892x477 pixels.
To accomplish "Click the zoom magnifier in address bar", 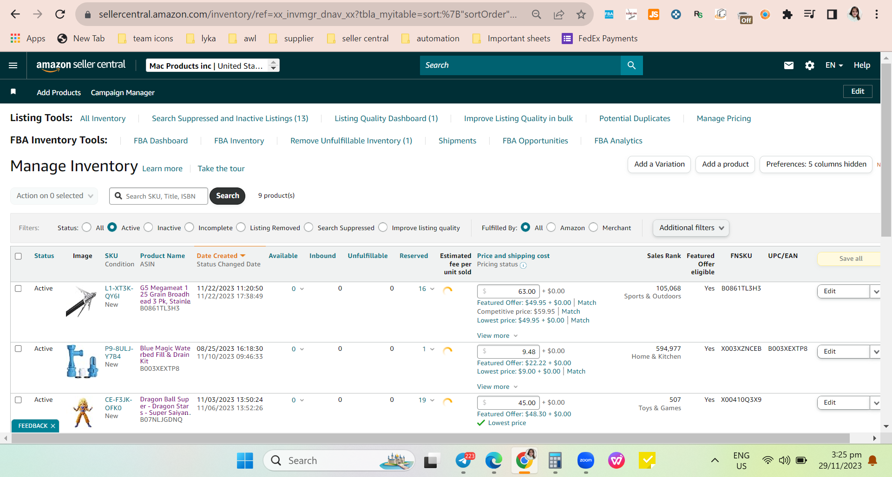I will [537, 14].
